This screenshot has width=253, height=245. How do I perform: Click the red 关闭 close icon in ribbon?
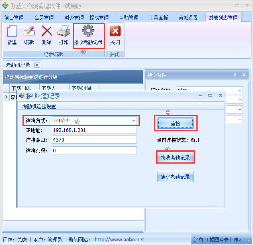click(x=115, y=31)
